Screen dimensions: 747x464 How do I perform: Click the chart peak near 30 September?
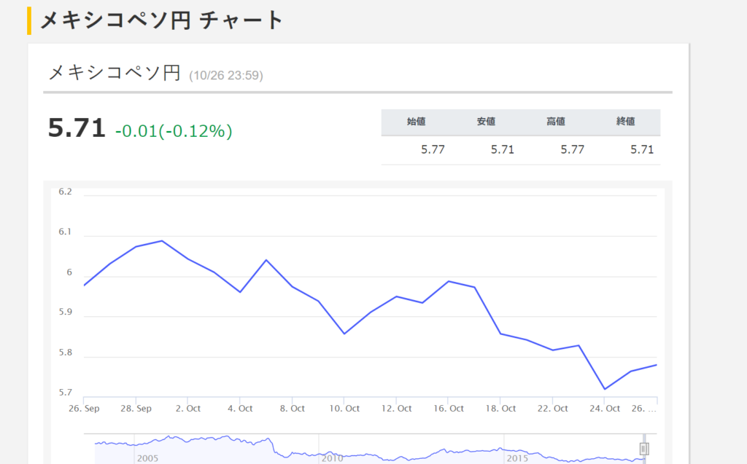click(x=162, y=241)
